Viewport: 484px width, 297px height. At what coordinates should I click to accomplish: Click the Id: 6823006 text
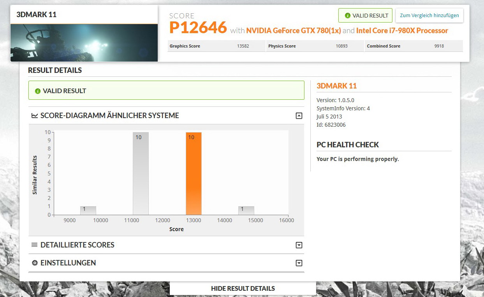point(331,125)
